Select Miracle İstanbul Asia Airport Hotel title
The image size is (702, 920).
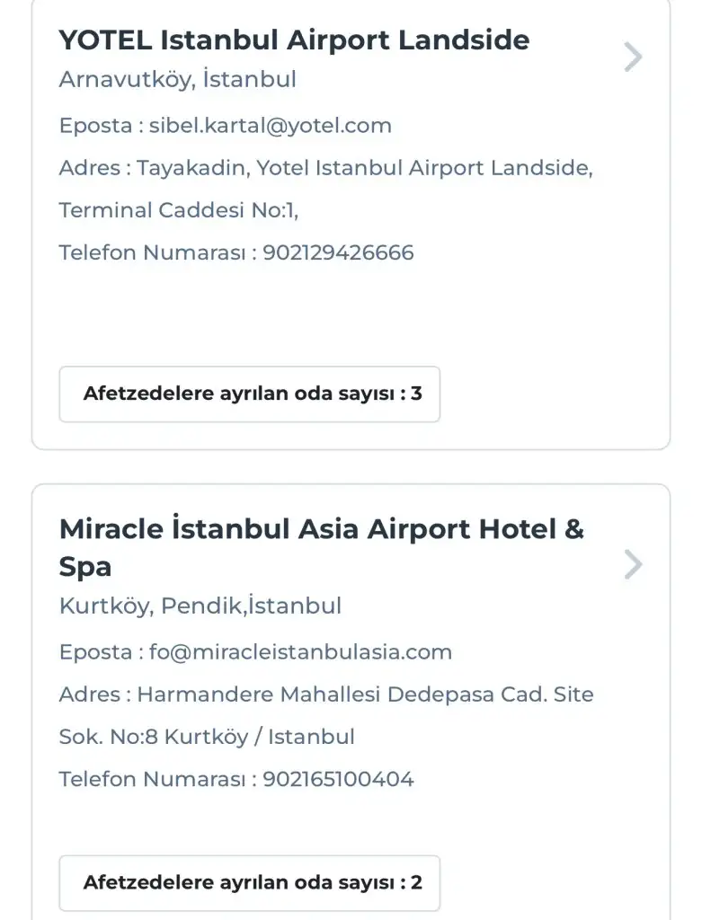tap(321, 546)
